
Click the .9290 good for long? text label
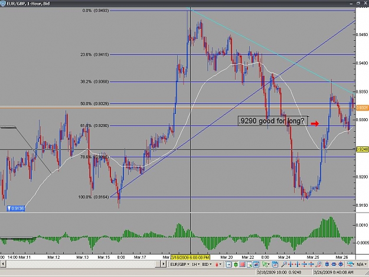[273, 120]
